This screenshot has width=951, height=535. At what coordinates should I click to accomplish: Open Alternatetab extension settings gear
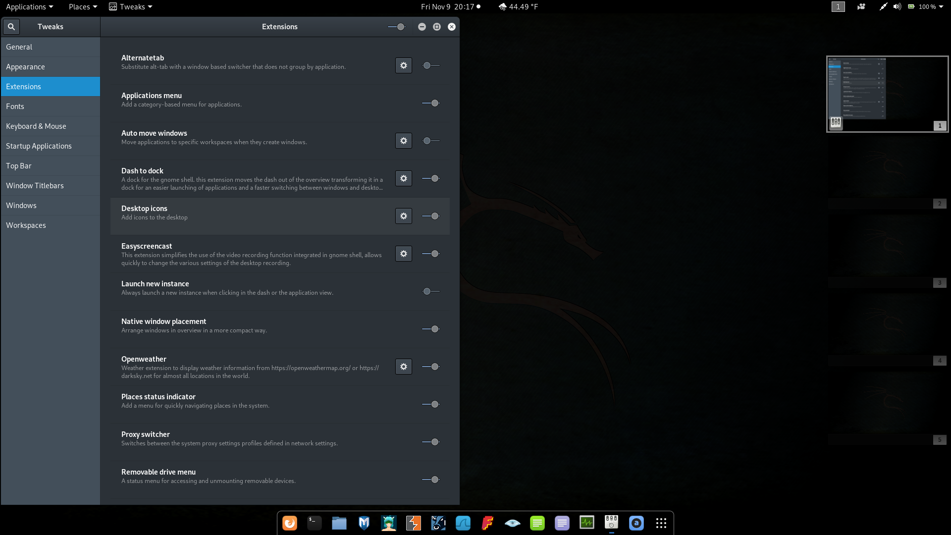(403, 65)
